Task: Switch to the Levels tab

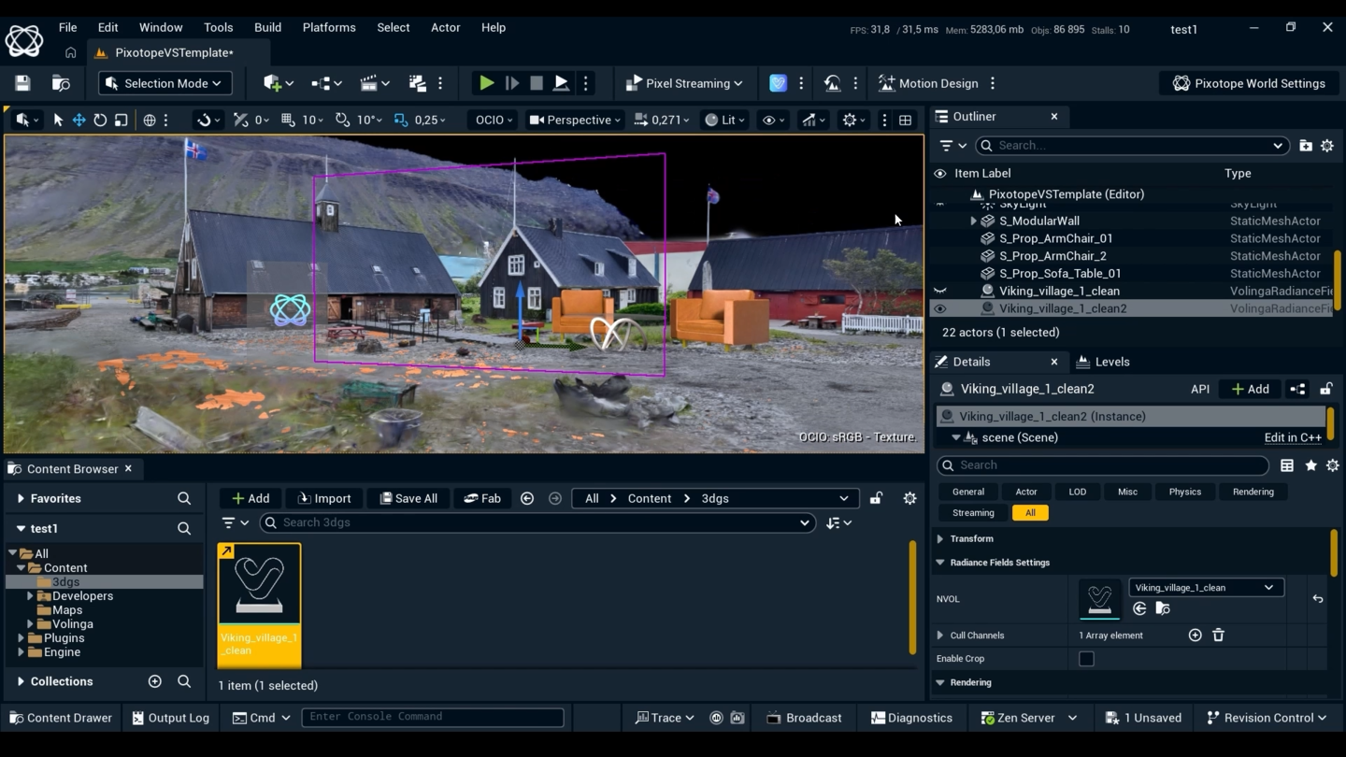Action: [1103, 362]
